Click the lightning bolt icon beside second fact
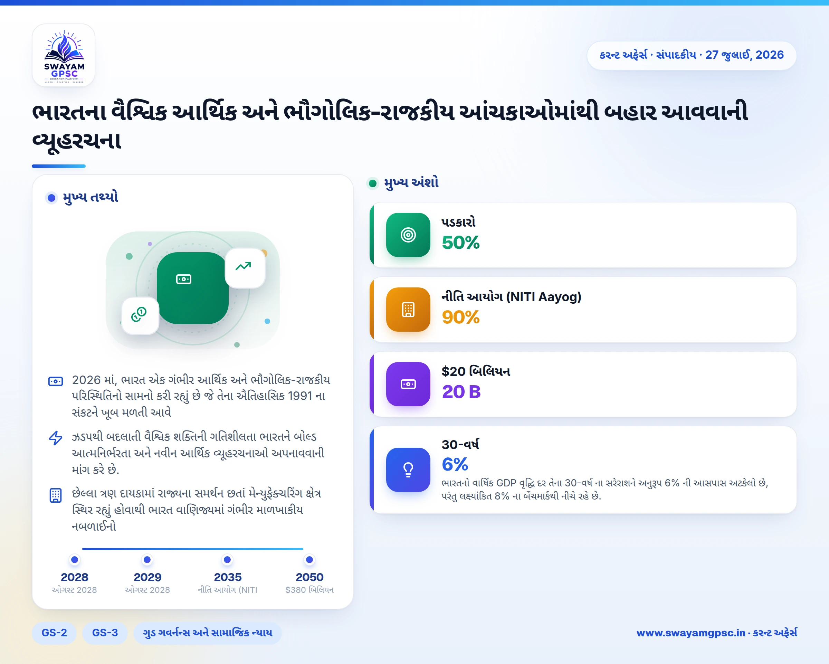 pyautogui.click(x=56, y=438)
